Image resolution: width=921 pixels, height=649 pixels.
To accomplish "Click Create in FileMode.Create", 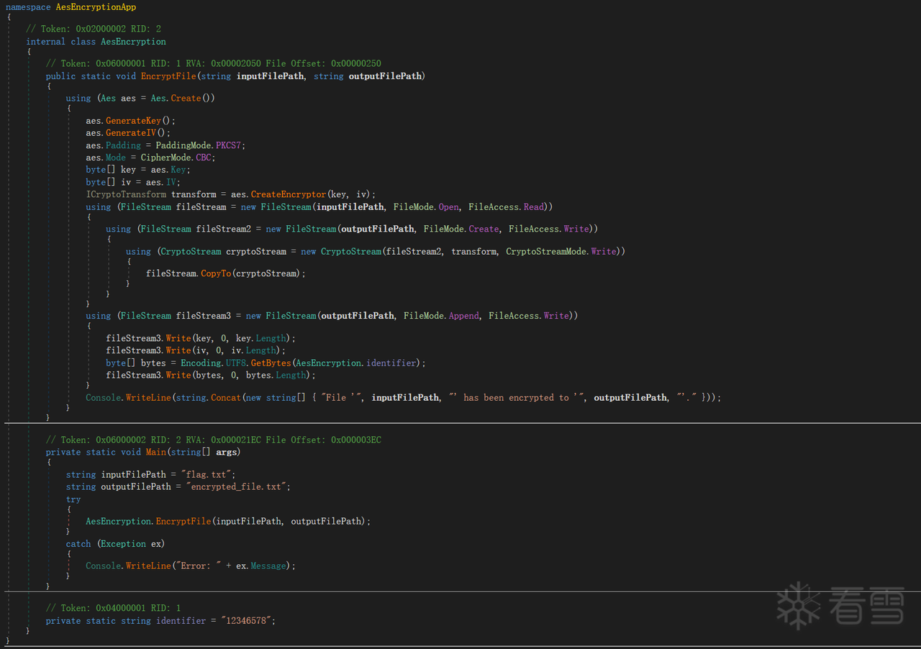I will click(x=484, y=230).
